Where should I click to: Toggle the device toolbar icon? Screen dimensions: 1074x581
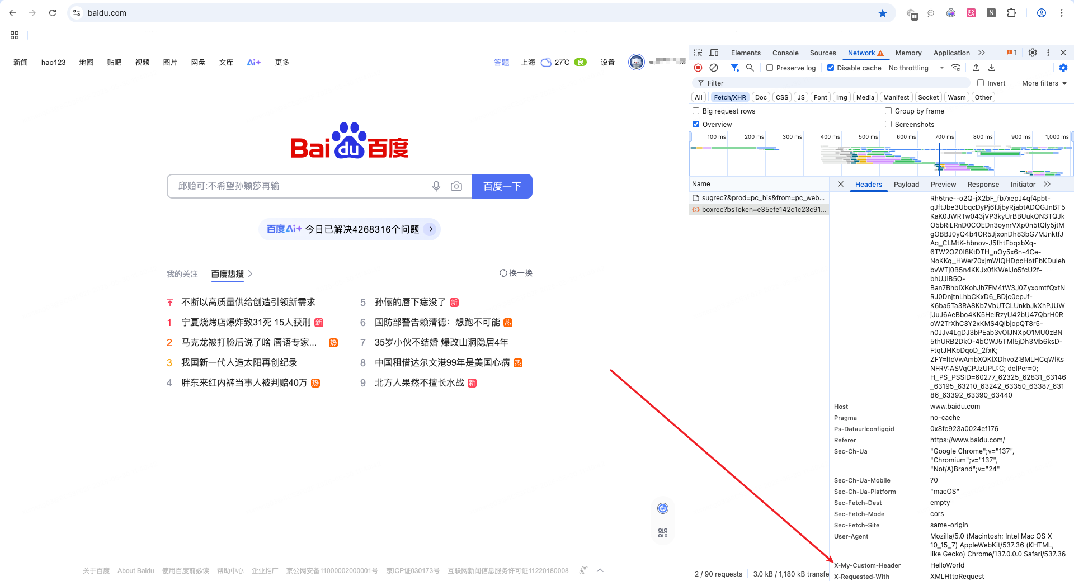click(714, 53)
